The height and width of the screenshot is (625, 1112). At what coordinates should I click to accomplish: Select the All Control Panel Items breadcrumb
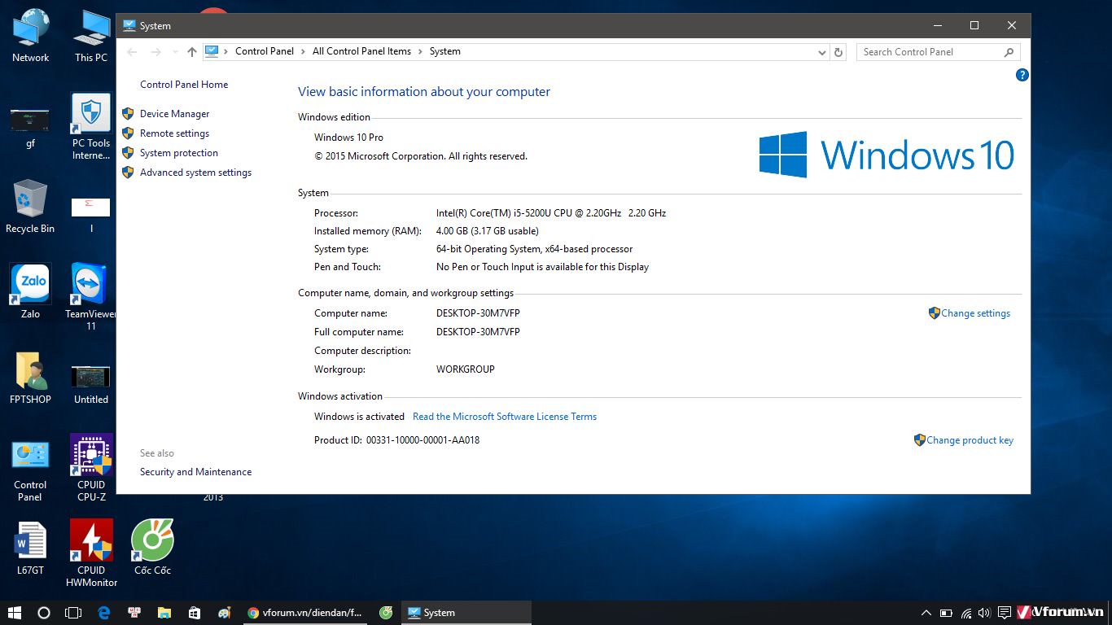coord(361,51)
